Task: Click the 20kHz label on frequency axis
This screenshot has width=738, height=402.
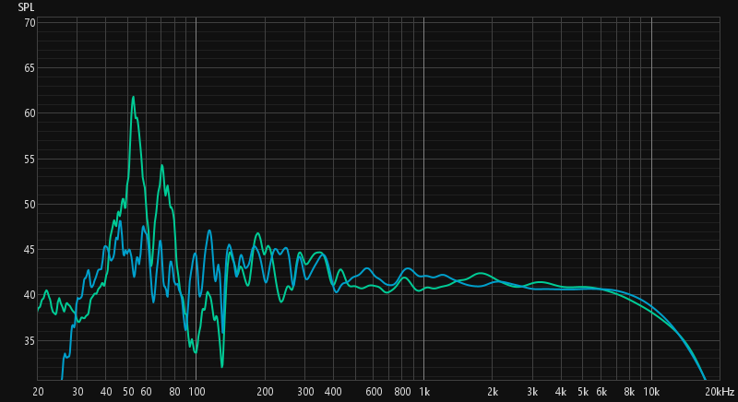Action: click(719, 392)
